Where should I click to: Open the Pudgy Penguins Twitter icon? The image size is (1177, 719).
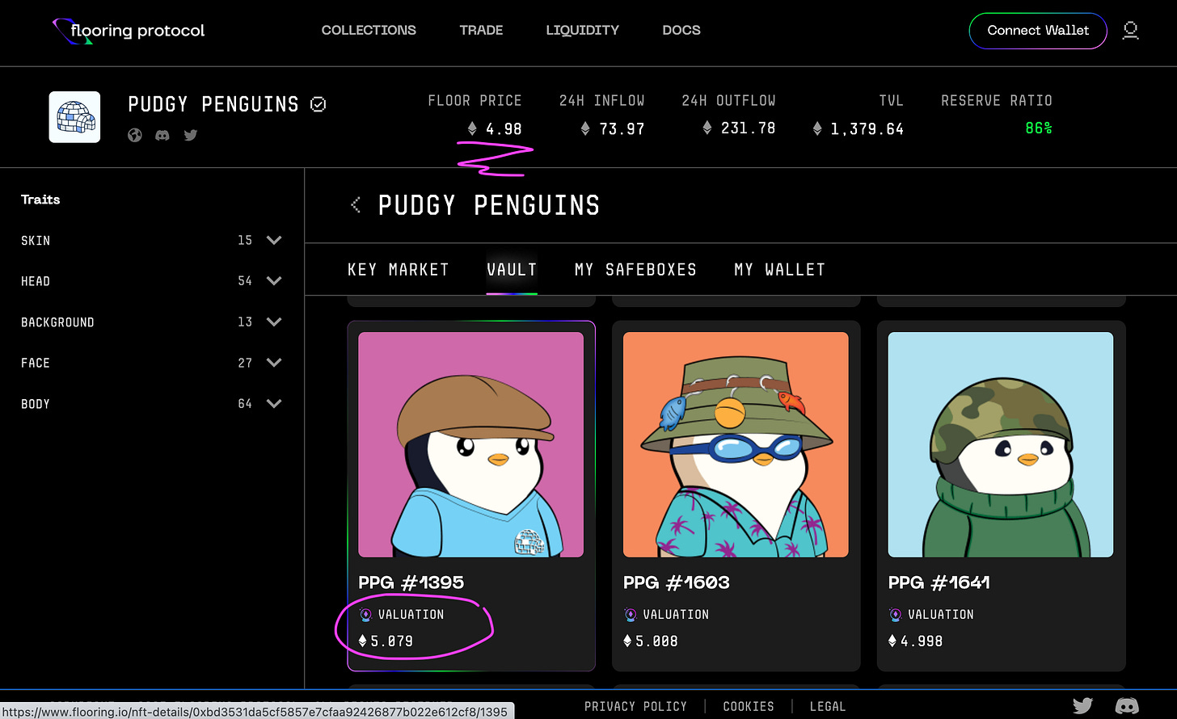191,135
